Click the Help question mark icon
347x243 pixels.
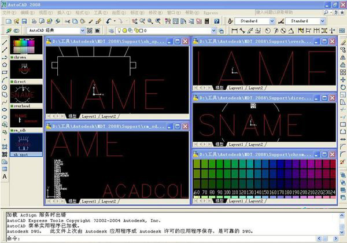click(217, 21)
